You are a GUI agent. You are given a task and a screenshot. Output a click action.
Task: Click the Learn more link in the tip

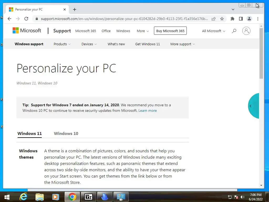(x=148, y=111)
